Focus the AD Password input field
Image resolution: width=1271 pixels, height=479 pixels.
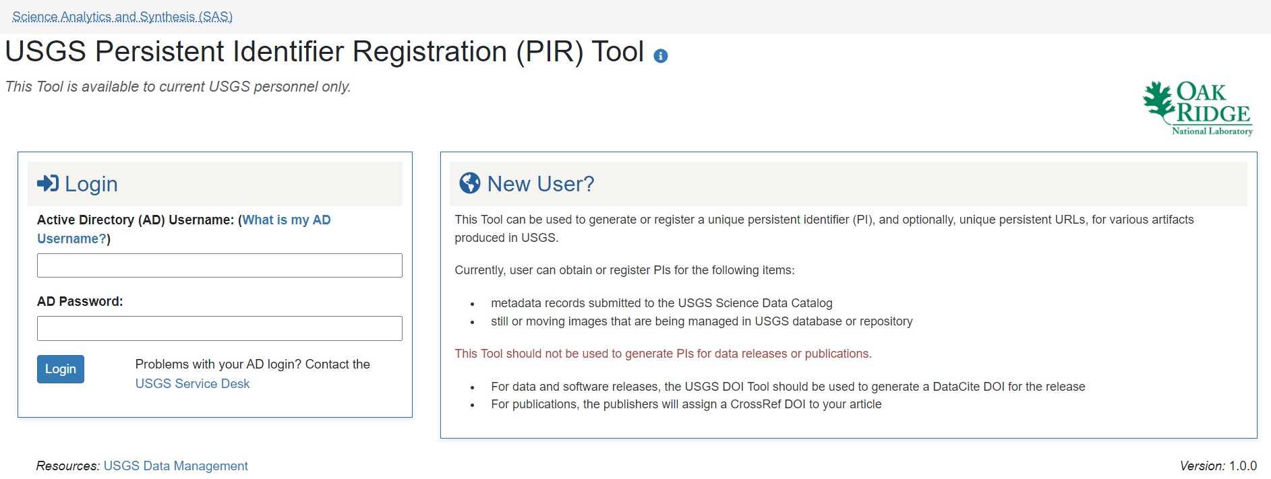[219, 328]
